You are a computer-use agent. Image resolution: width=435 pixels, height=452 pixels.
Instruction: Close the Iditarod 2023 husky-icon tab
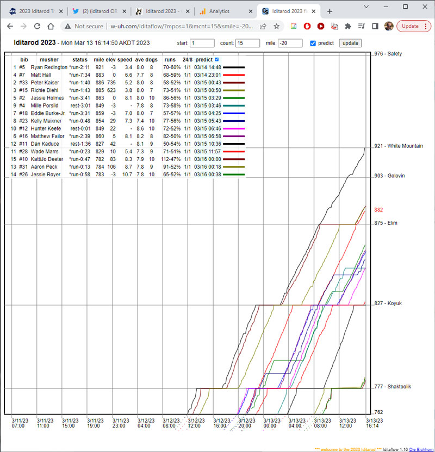tap(188, 11)
